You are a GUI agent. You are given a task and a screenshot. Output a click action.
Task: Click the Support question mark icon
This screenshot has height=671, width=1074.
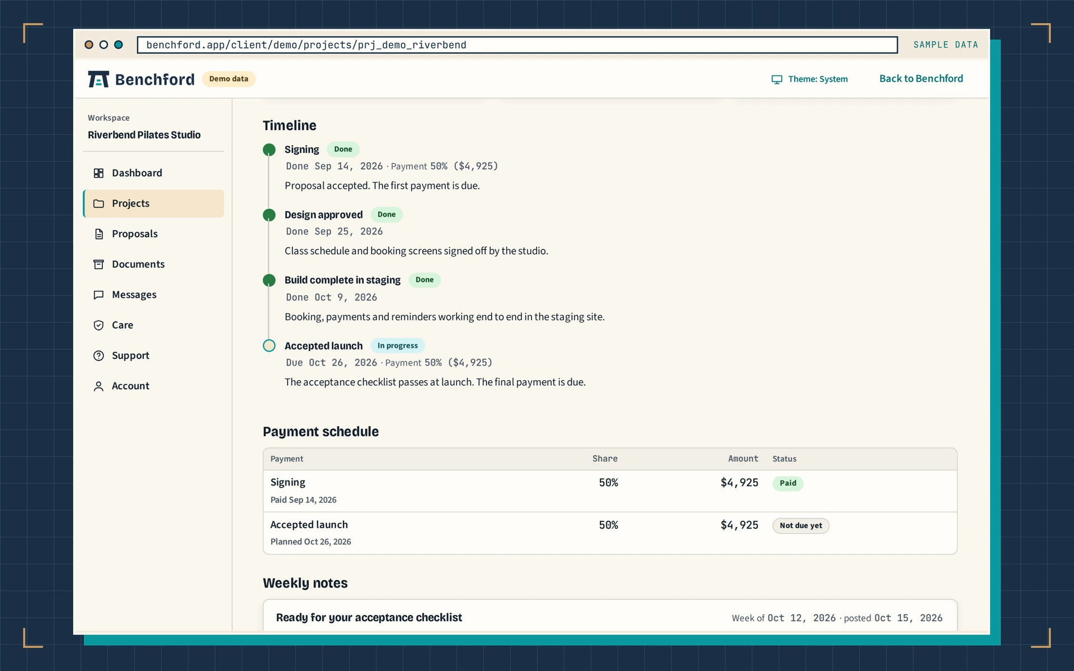tap(98, 356)
